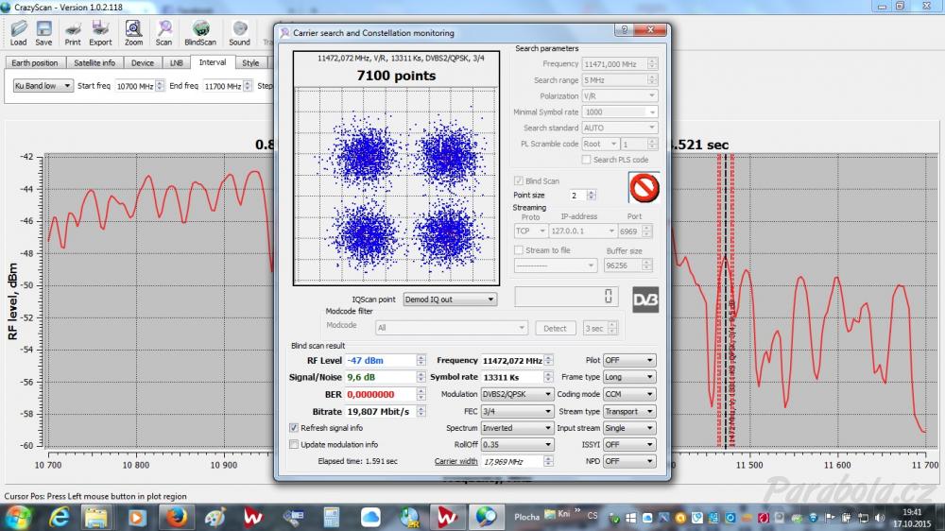Adjust Start freq 10700 MHz stepper
This screenshot has width=945, height=531.
tap(159, 86)
